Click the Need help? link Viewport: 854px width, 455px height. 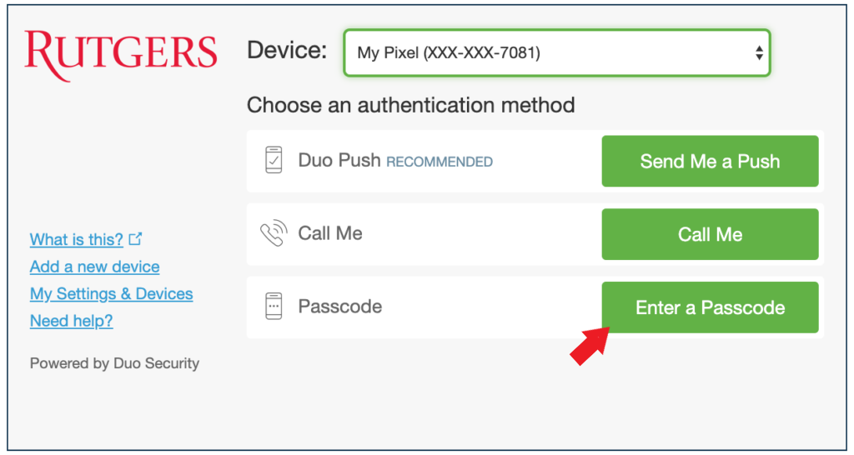(x=71, y=321)
